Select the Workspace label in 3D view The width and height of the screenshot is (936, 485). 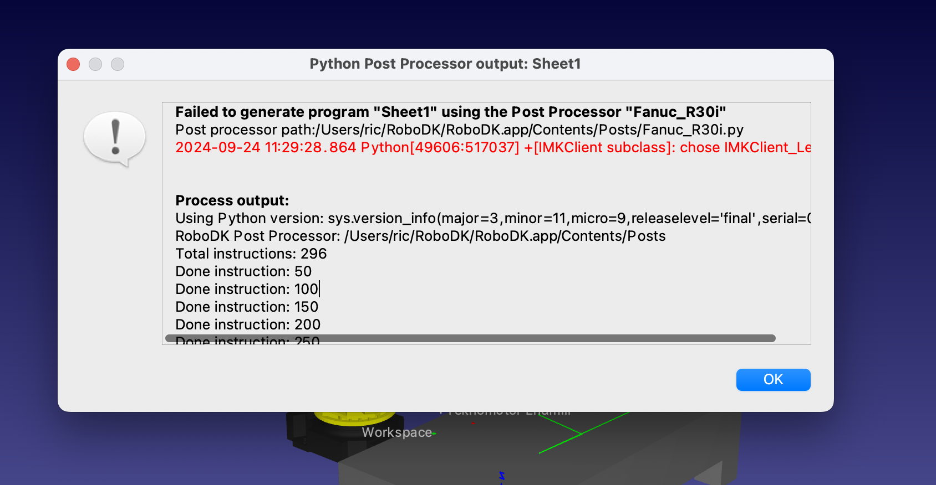(x=396, y=432)
